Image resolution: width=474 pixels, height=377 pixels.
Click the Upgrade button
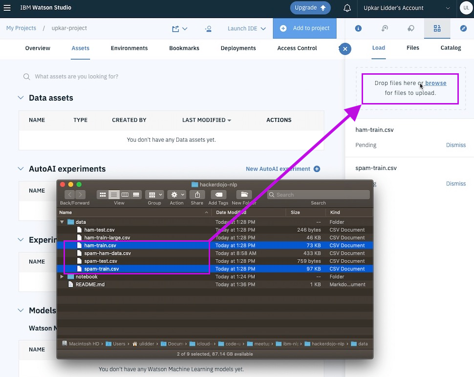pos(310,8)
